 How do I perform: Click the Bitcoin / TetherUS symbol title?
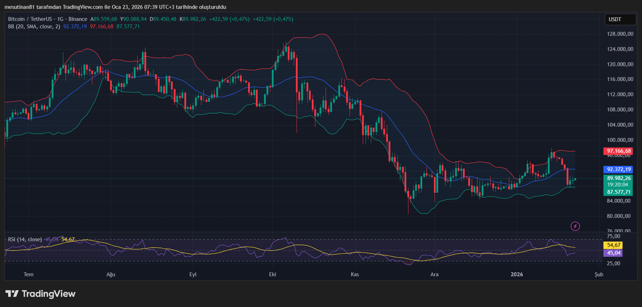(30, 19)
